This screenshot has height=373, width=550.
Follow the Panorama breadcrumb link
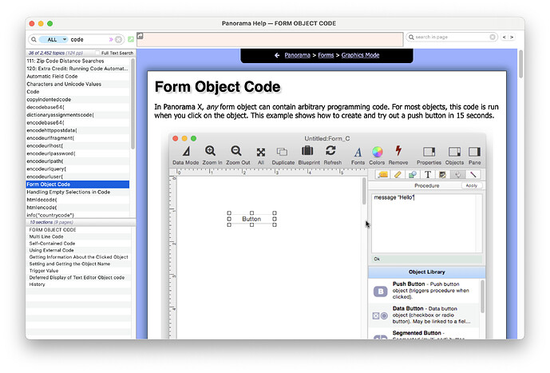pyautogui.click(x=298, y=55)
